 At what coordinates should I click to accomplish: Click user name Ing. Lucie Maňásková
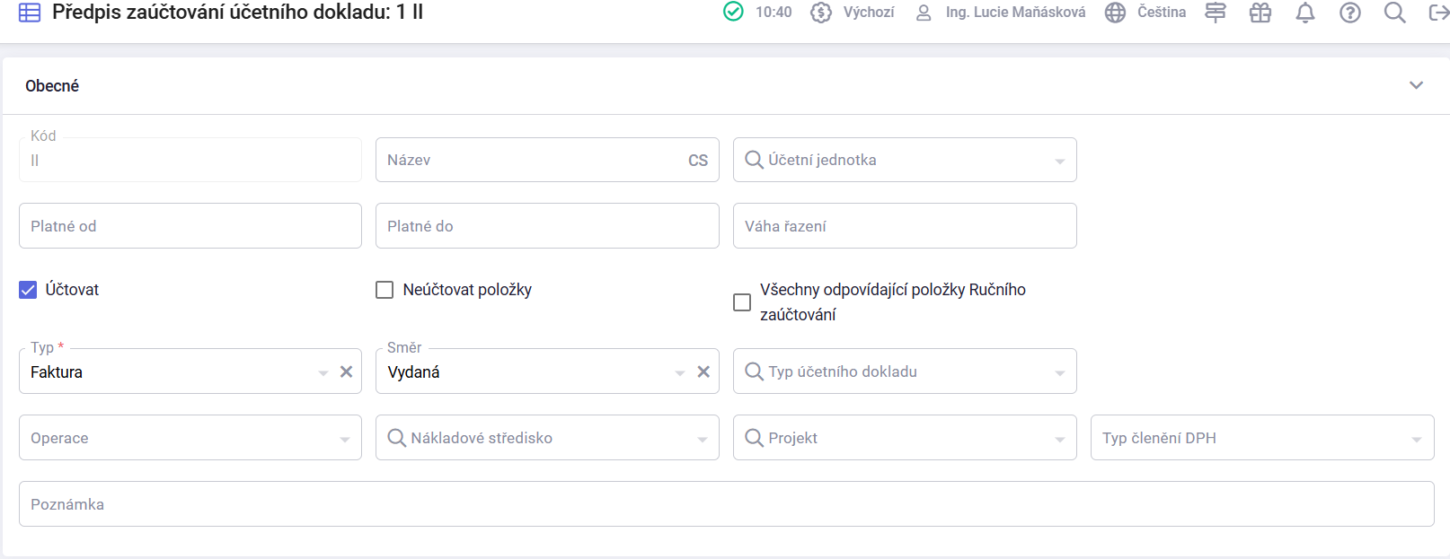coord(1015,13)
